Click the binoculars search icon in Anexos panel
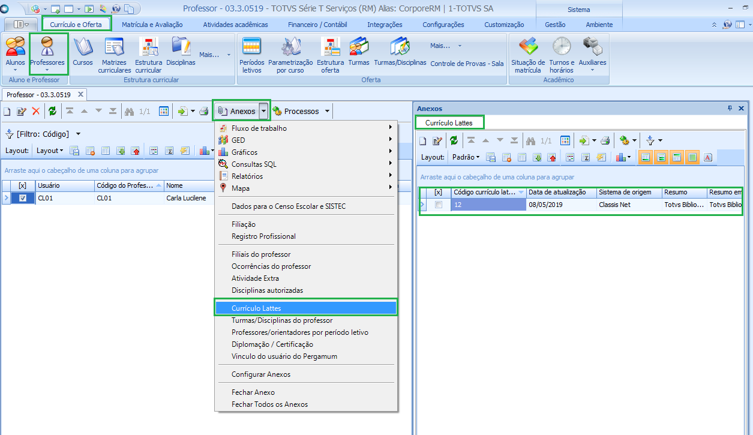 [530, 140]
